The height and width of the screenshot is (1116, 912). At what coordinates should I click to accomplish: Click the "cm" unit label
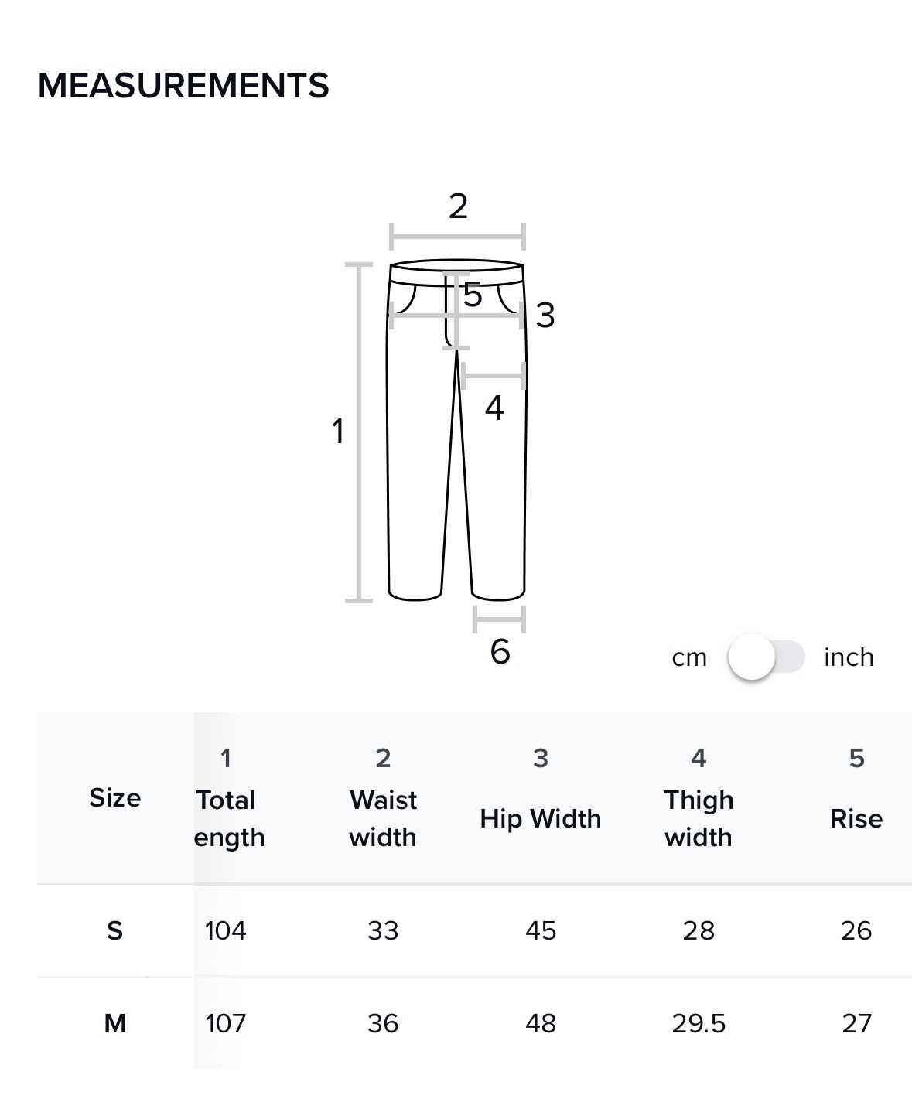[x=688, y=657]
